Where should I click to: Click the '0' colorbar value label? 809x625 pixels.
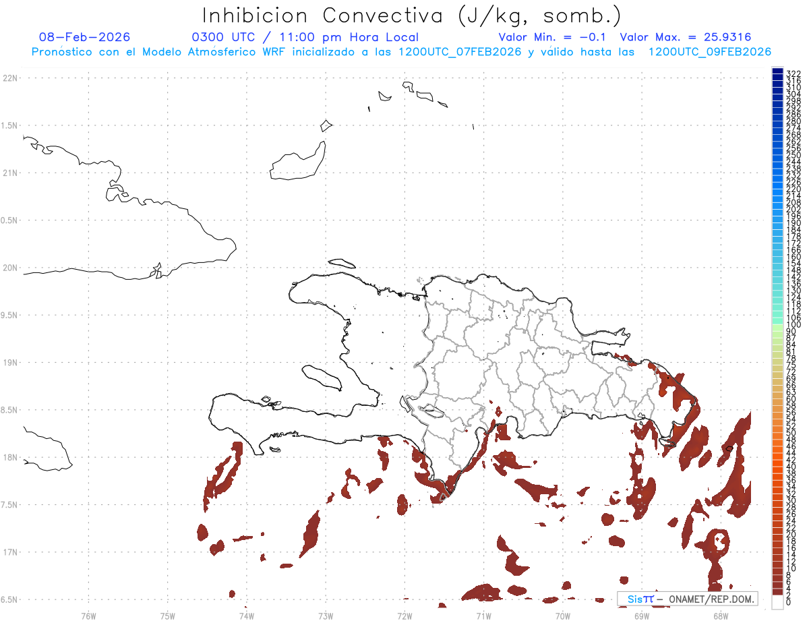(788, 601)
